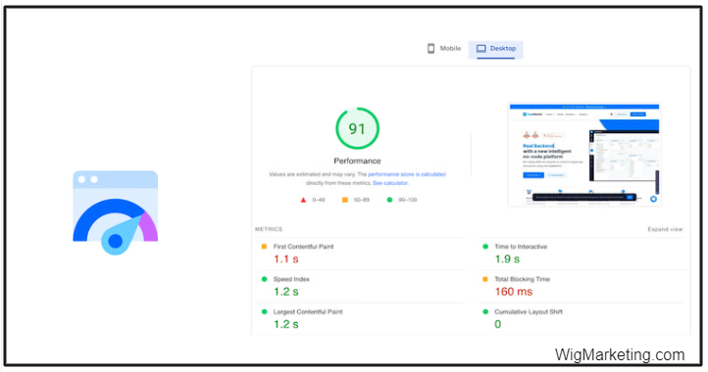
Task: Click the orange square beside First Contentful Paint
Action: 264,247
